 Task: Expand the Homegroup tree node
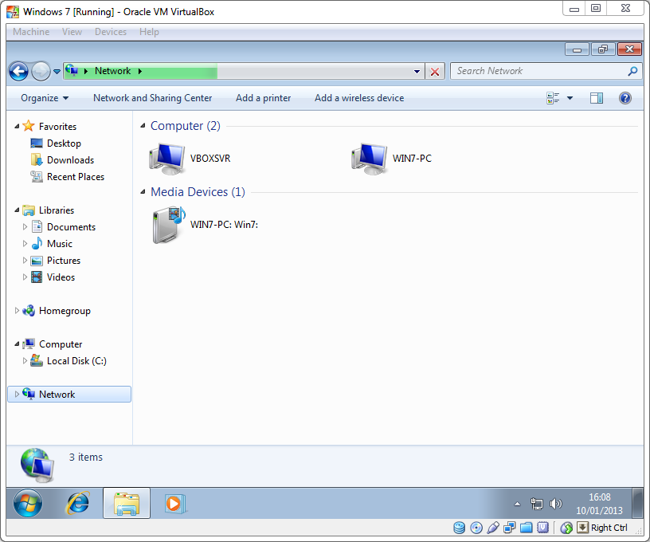pos(18,311)
